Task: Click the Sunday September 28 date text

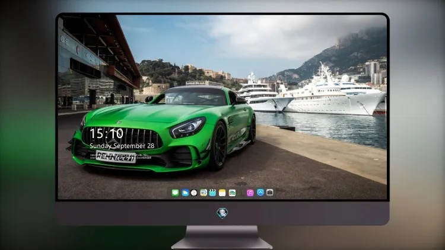Action: (122, 146)
